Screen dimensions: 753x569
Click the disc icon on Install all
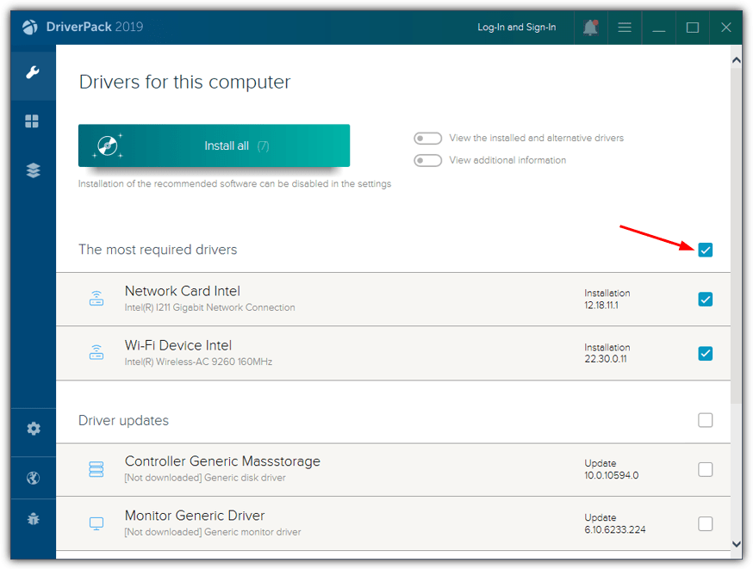coord(108,145)
